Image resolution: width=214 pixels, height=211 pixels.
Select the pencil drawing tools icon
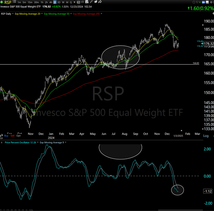tap(91, 2)
